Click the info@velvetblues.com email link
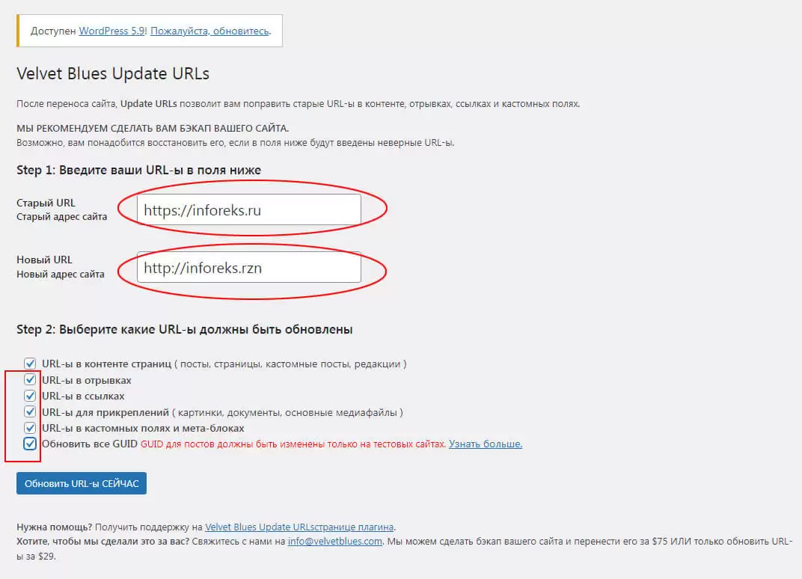The width and height of the screenshot is (802, 579). (x=335, y=542)
